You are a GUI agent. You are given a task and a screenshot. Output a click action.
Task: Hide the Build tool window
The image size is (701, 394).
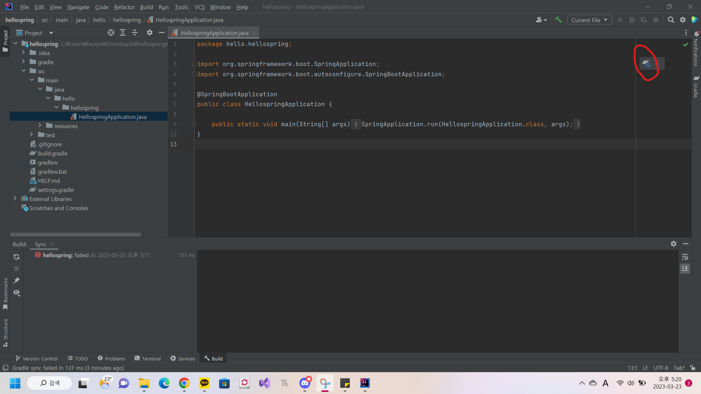[686, 244]
